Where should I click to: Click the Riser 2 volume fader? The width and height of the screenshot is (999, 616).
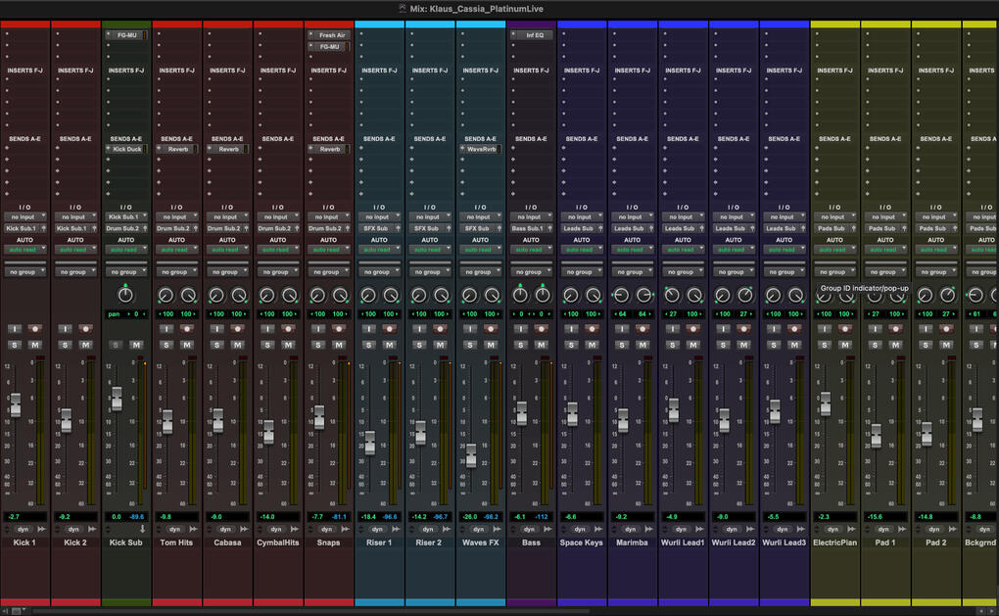pos(420,431)
